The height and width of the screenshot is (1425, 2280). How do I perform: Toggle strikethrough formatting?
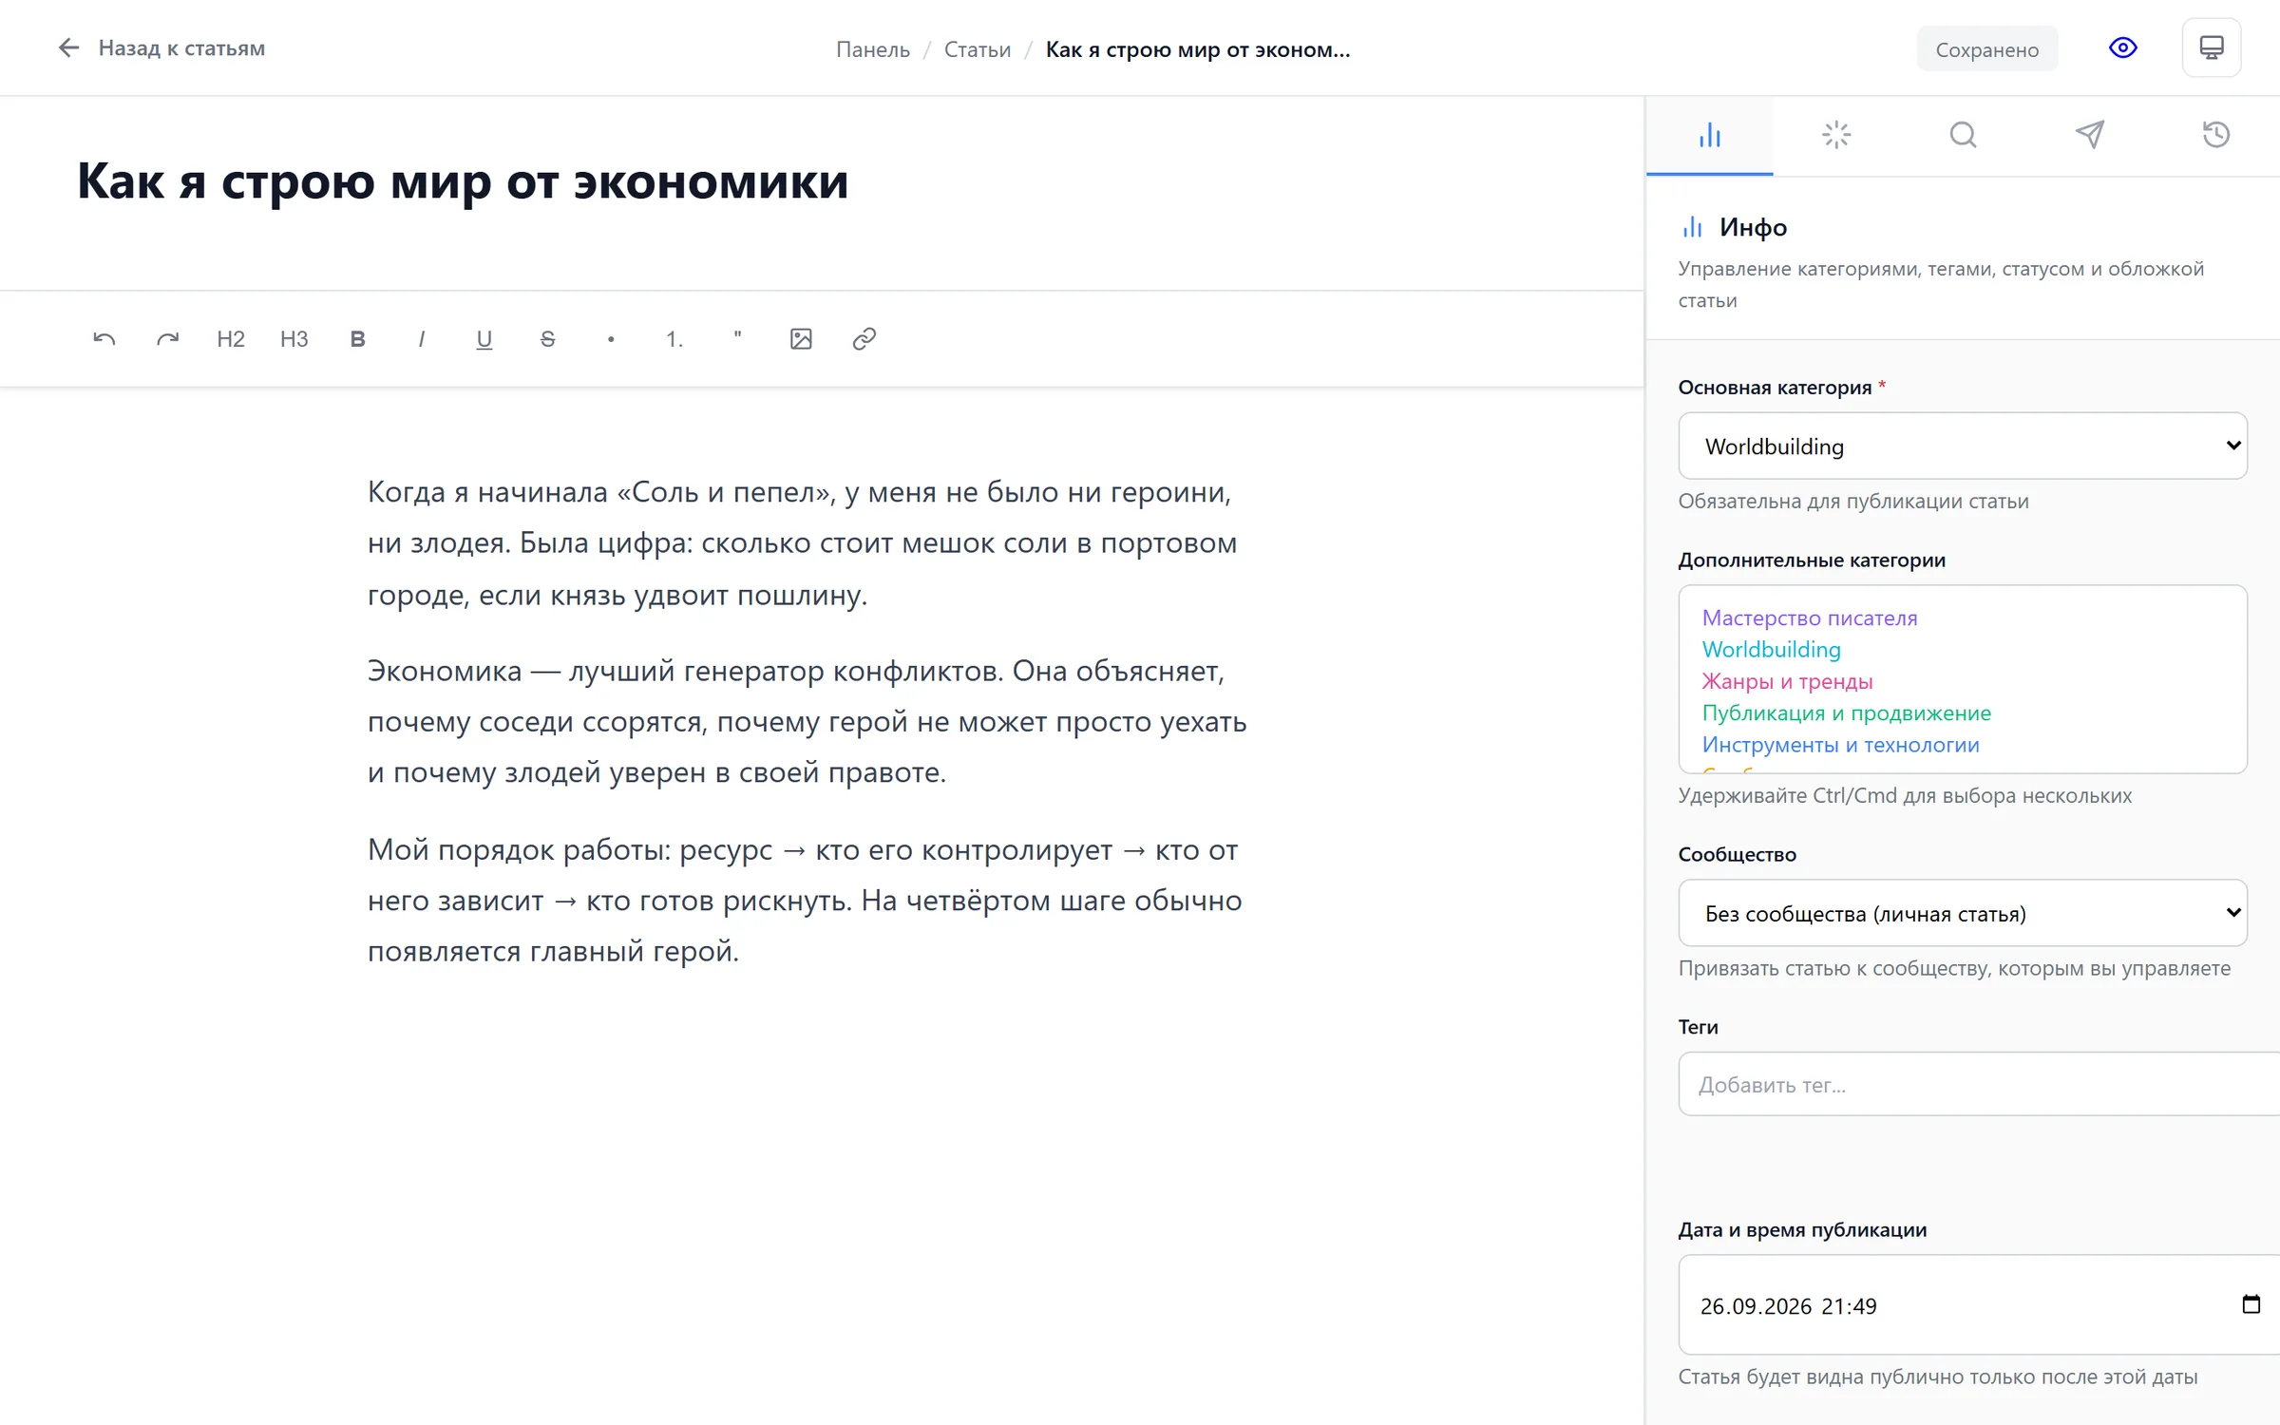pyautogui.click(x=547, y=339)
